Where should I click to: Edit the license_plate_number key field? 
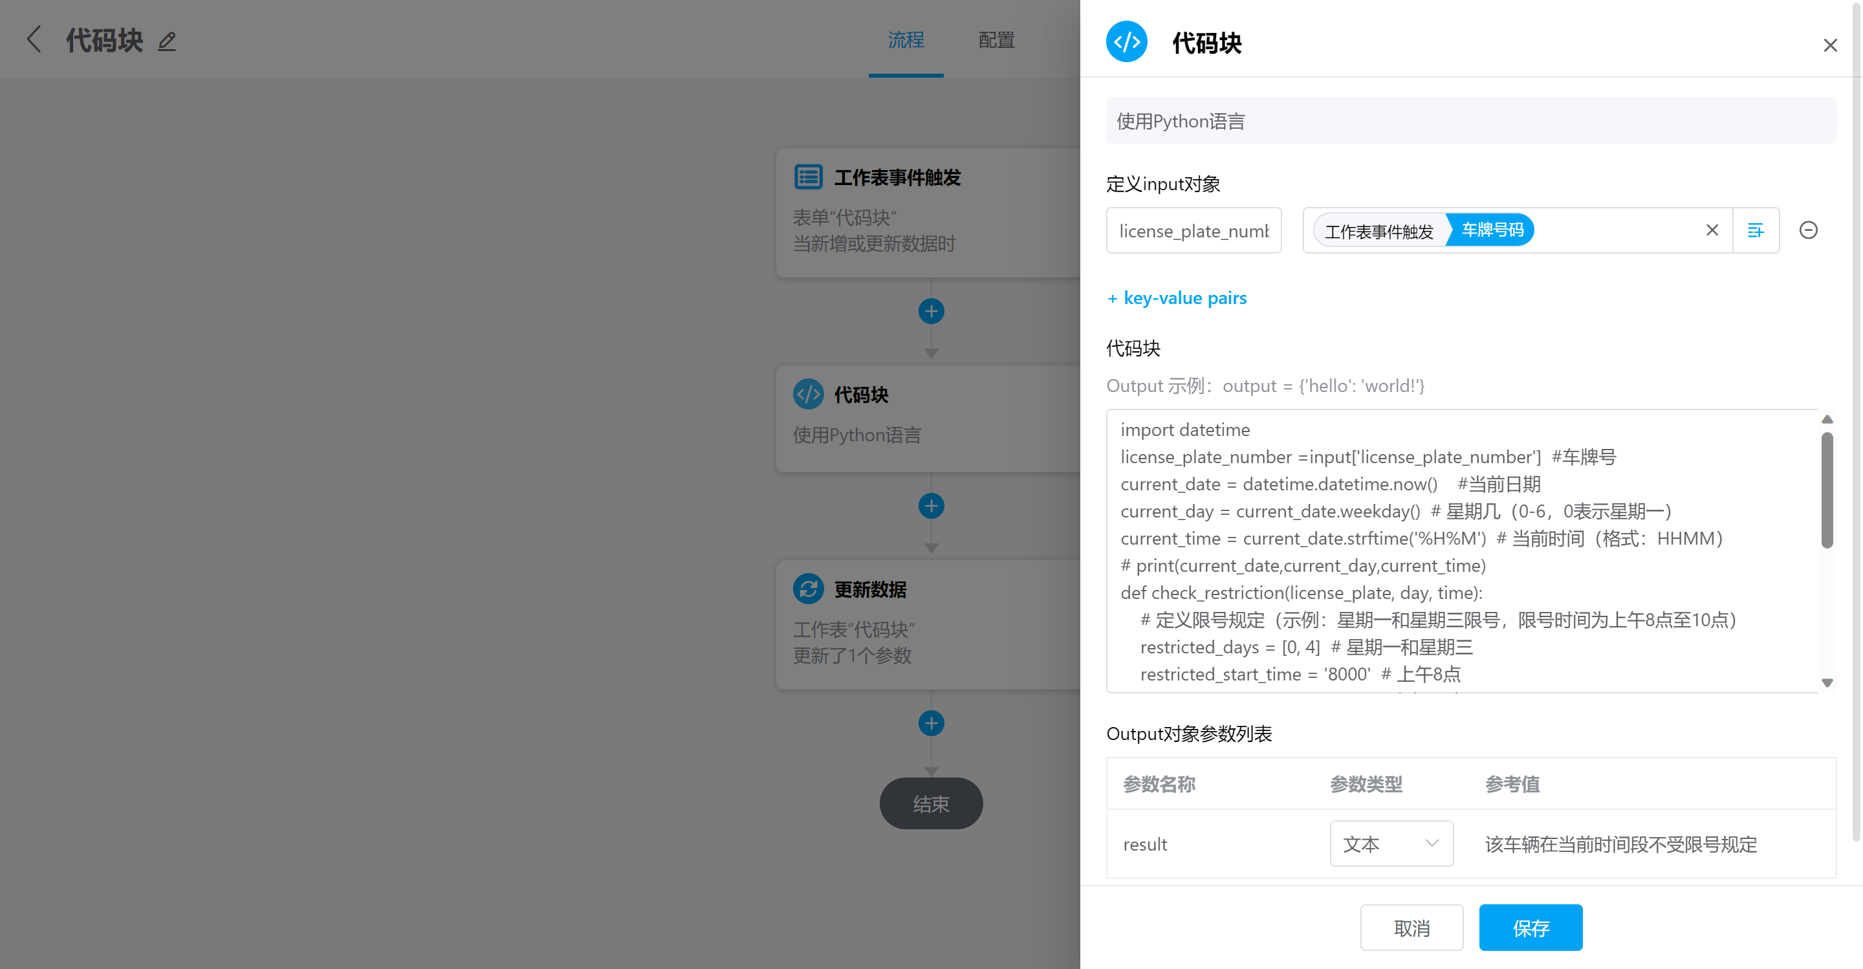[1193, 231]
